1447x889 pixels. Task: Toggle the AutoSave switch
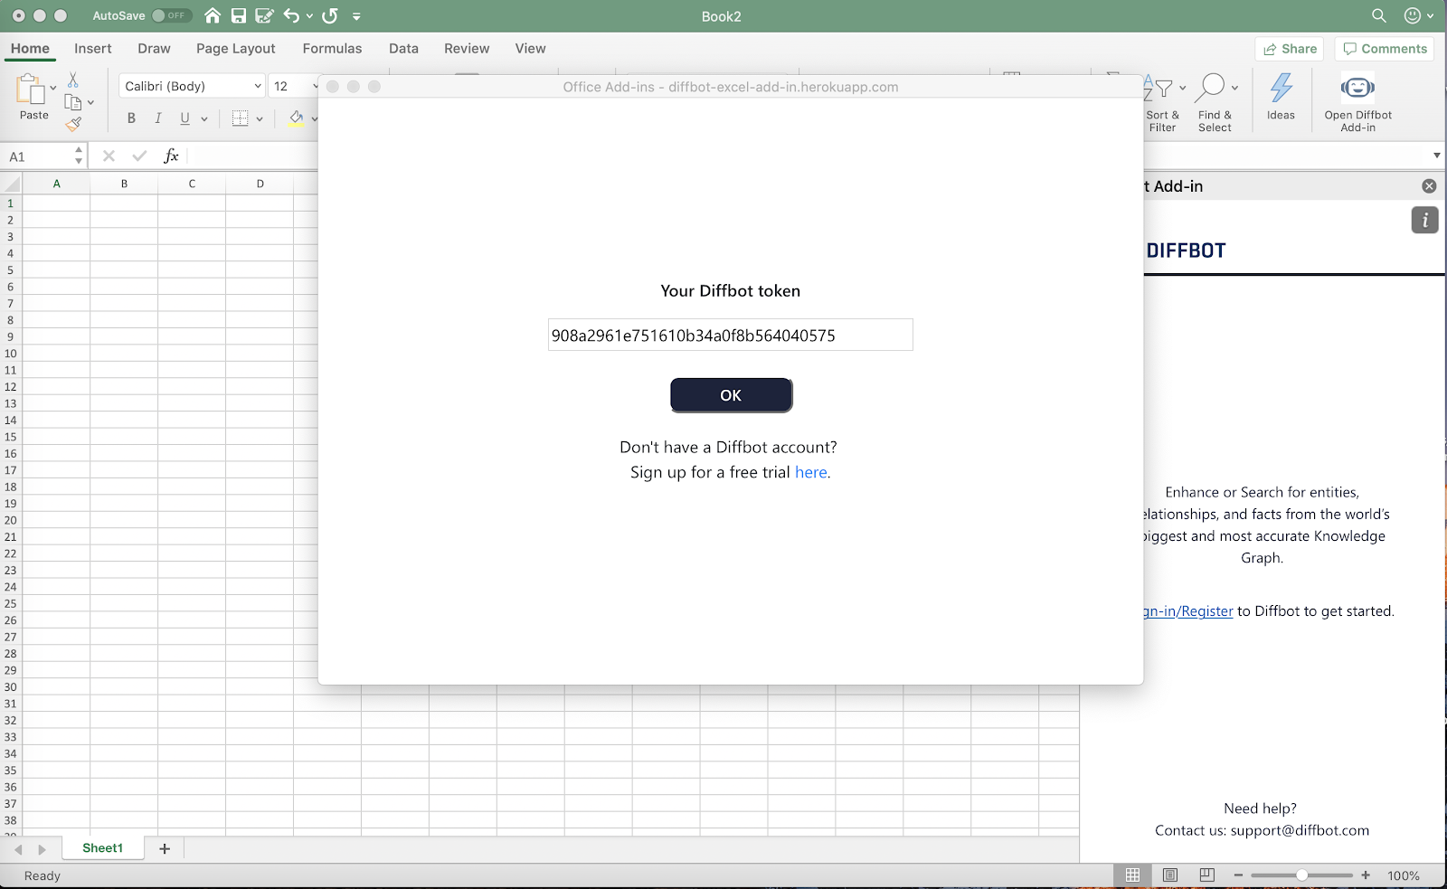[171, 15]
